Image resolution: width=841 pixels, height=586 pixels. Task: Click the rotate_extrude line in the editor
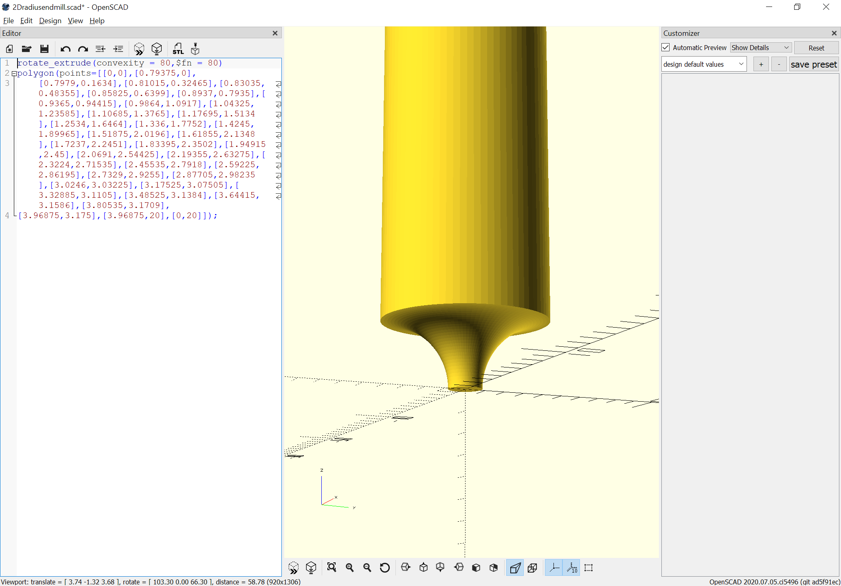point(120,63)
